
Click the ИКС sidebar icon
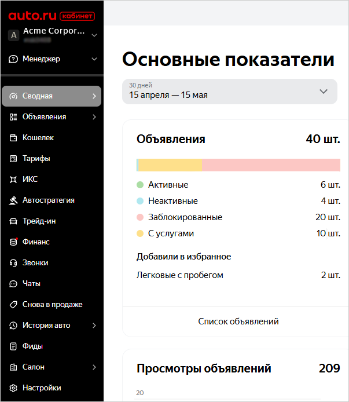click(x=13, y=180)
